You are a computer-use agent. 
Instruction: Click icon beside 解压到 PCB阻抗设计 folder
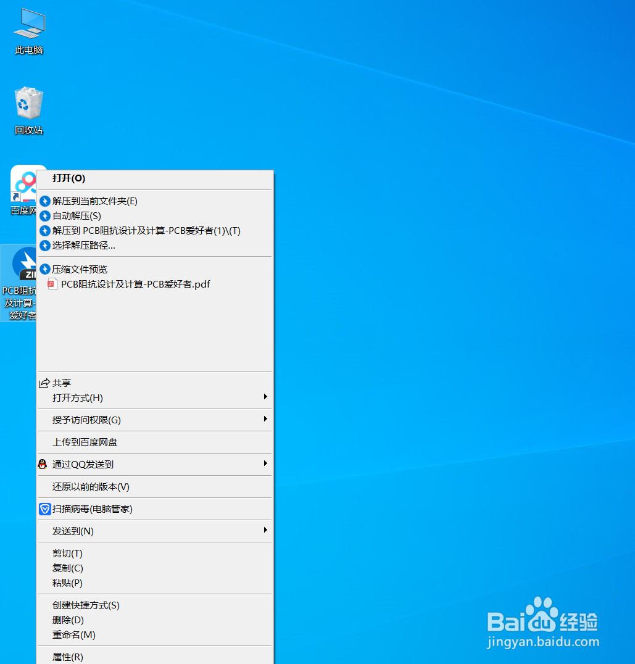[x=45, y=231]
